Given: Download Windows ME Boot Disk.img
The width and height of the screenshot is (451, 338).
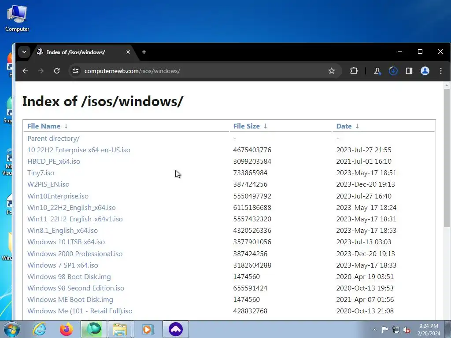Looking at the screenshot, I should pyautogui.click(x=70, y=299).
